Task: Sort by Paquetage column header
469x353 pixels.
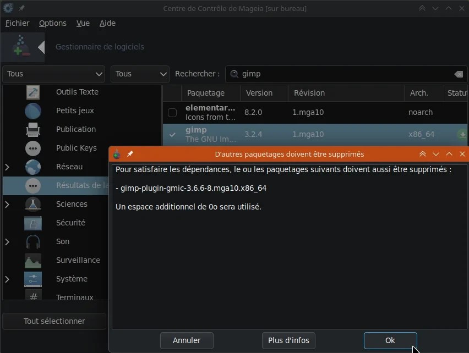Action: coord(211,93)
